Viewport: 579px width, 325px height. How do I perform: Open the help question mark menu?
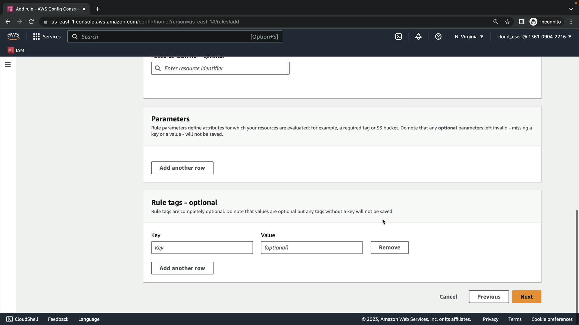point(438,37)
